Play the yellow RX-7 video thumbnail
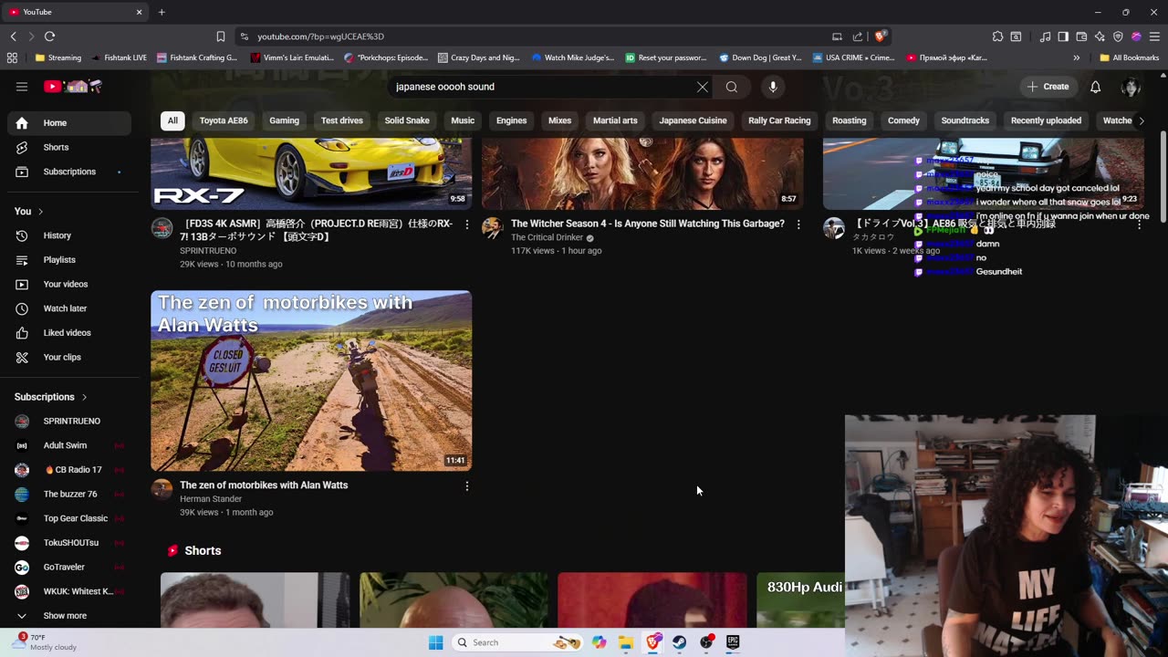Screen dimensions: 1168x657 pyautogui.click(x=311, y=173)
